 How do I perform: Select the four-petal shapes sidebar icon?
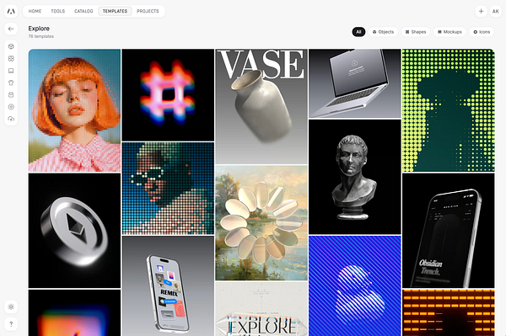click(x=11, y=59)
